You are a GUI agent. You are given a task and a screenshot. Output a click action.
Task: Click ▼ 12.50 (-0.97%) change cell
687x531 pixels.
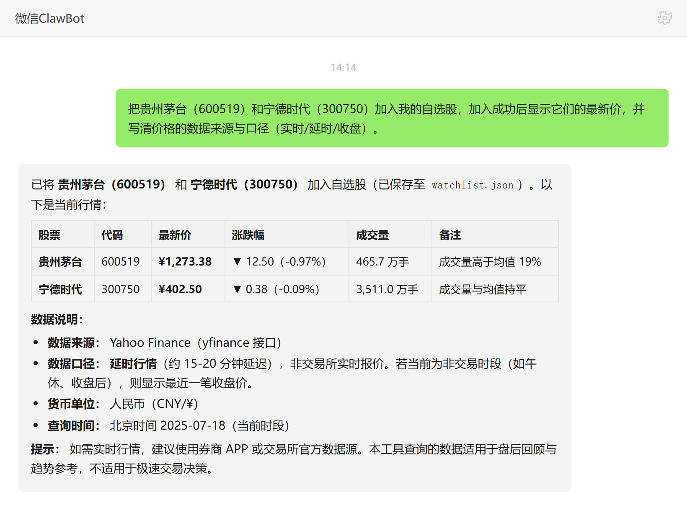click(x=287, y=262)
